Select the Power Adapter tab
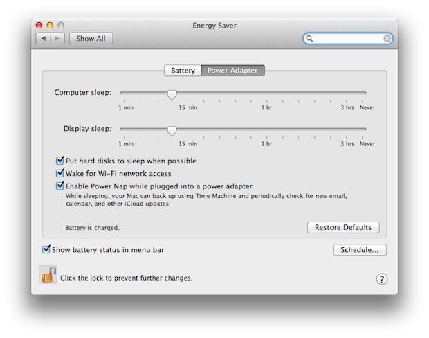429x338 pixels. [x=232, y=71]
